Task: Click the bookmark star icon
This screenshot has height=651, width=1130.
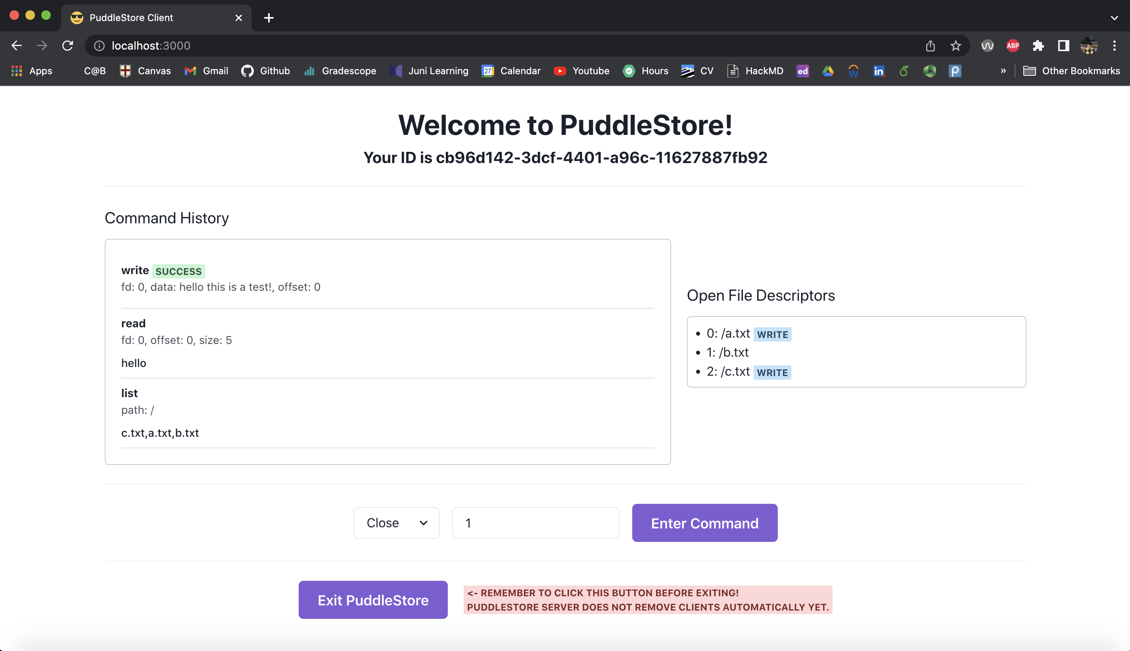Action: pos(955,46)
